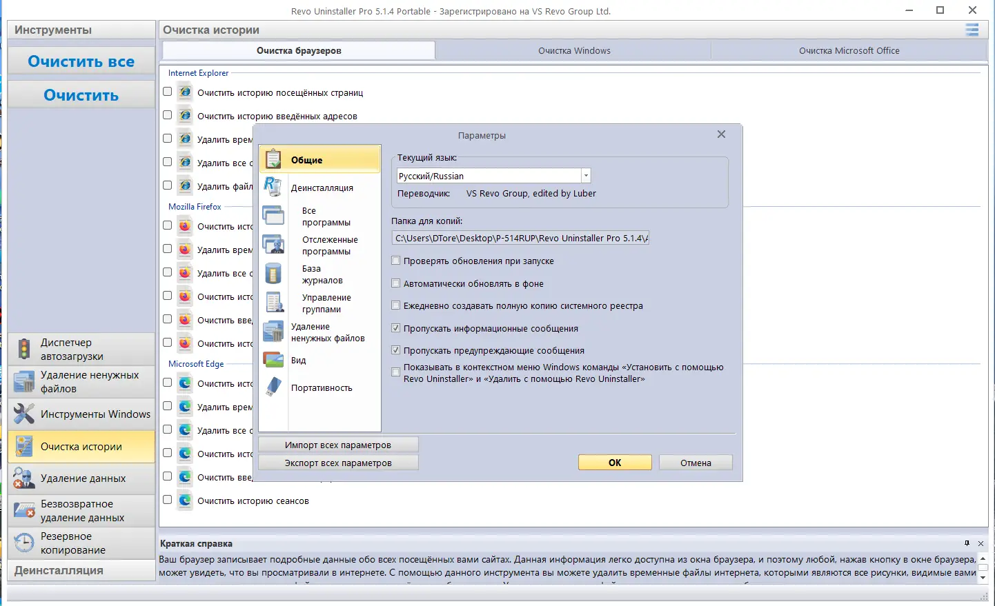Click the Mozilla Firefox group label
Viewport: 995px width, 606px height.
pyautogui.click(x=195, y=207)
